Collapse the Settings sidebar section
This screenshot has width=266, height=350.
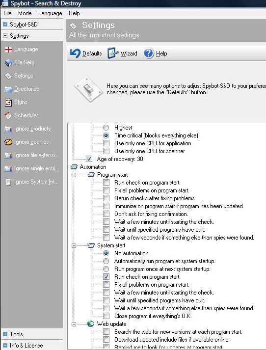[x=5, y=35]
